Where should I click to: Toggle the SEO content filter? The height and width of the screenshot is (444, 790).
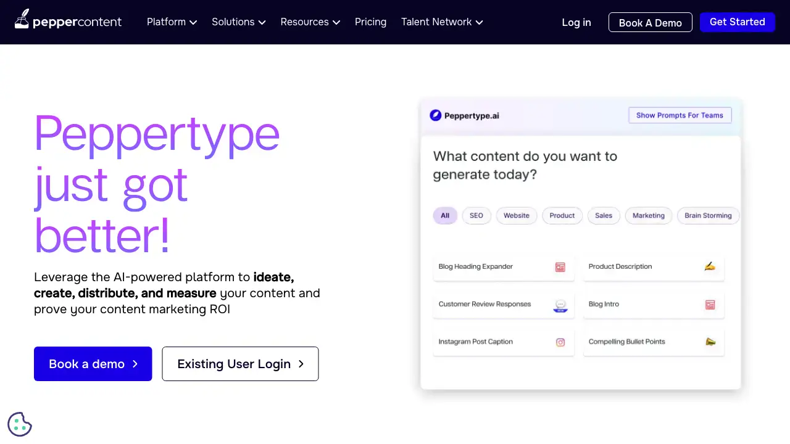(476, 215)
